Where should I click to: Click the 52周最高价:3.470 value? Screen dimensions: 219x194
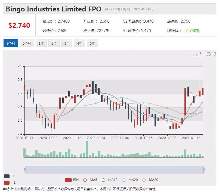tap(138, 21)
